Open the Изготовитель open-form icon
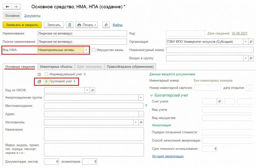The image size is (256, 168). (x=141, y=122)
